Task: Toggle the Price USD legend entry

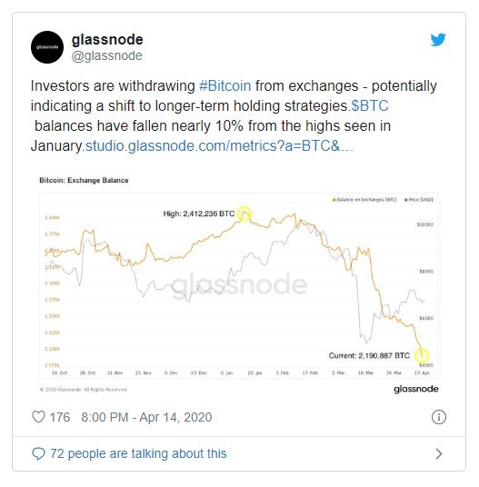Action: pyautogui.click(x=418, y=200)
